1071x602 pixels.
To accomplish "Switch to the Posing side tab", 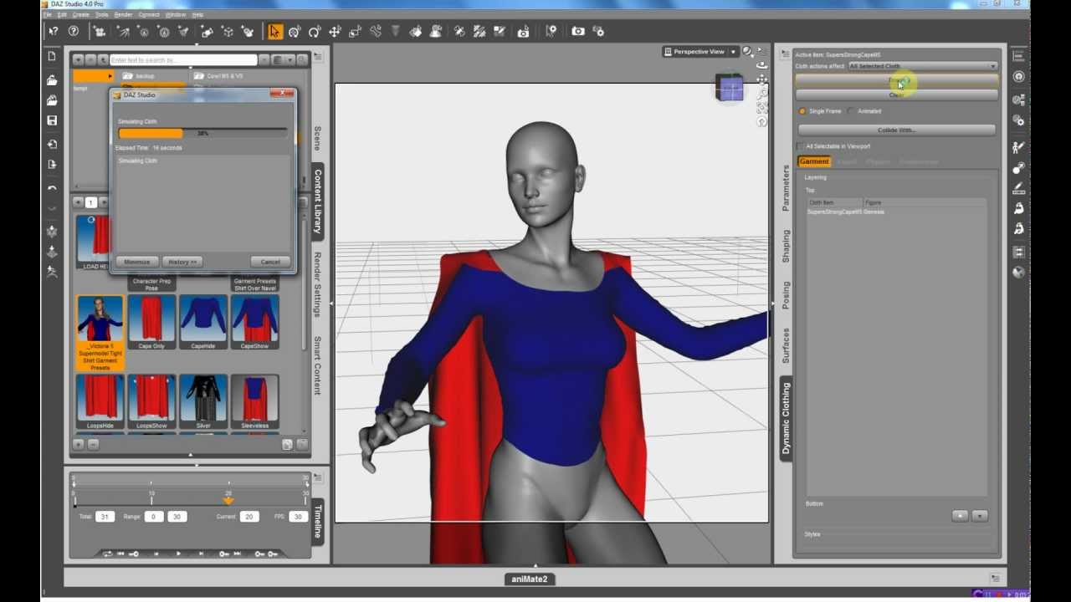I will (x=786, y=295).
